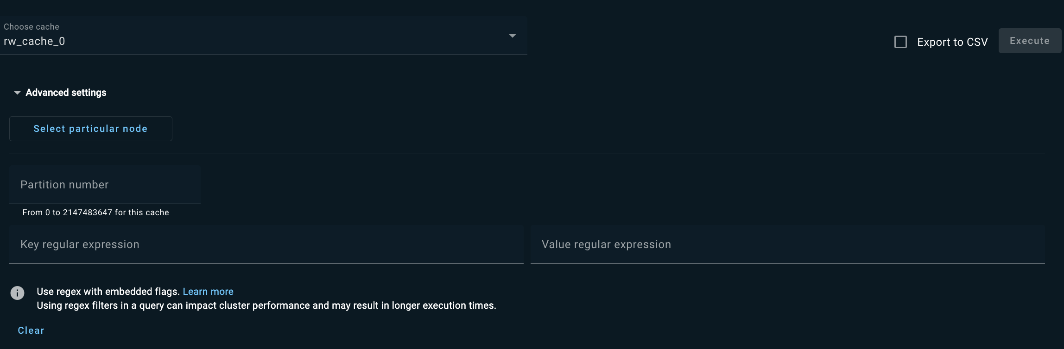Click the info icon beside regex hint
This screenshot has width=1064, height=349.
click(18, 293)
